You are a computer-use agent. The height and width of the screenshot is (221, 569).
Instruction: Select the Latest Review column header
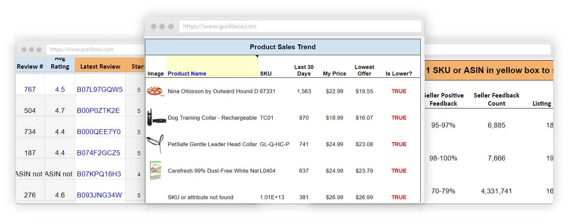point(100,67)
